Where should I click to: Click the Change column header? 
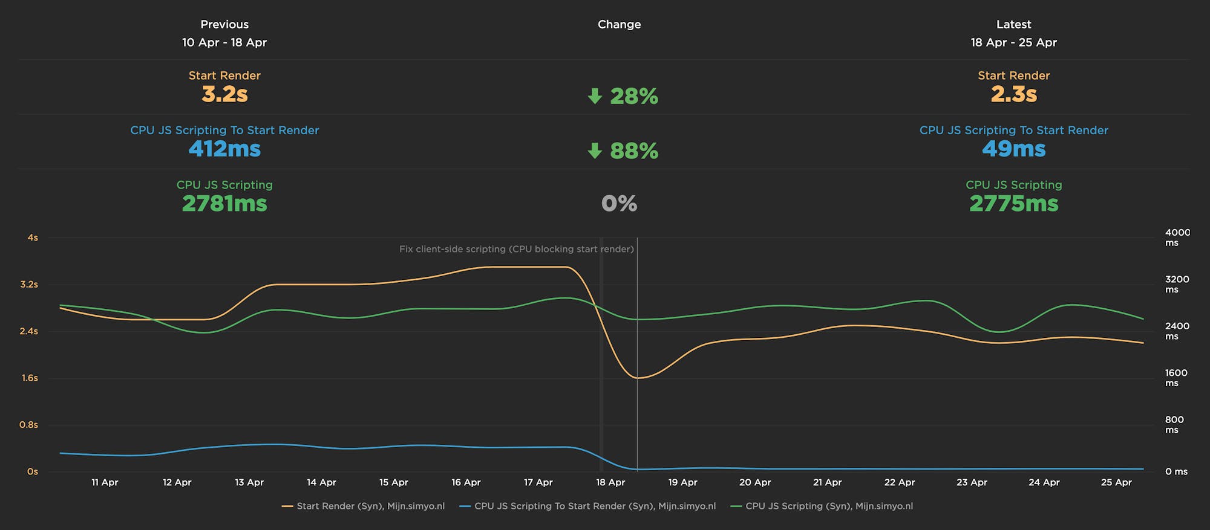pyautogui.click(x=619, y=24)
